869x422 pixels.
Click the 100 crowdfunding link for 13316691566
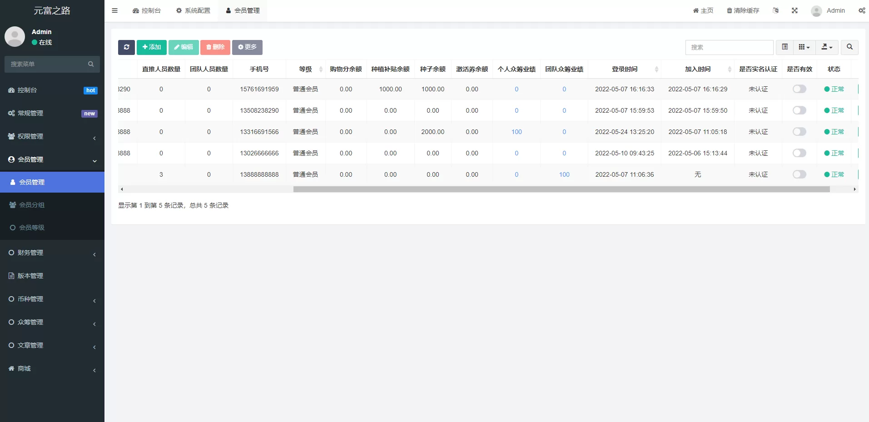click(x=516, y=132)
